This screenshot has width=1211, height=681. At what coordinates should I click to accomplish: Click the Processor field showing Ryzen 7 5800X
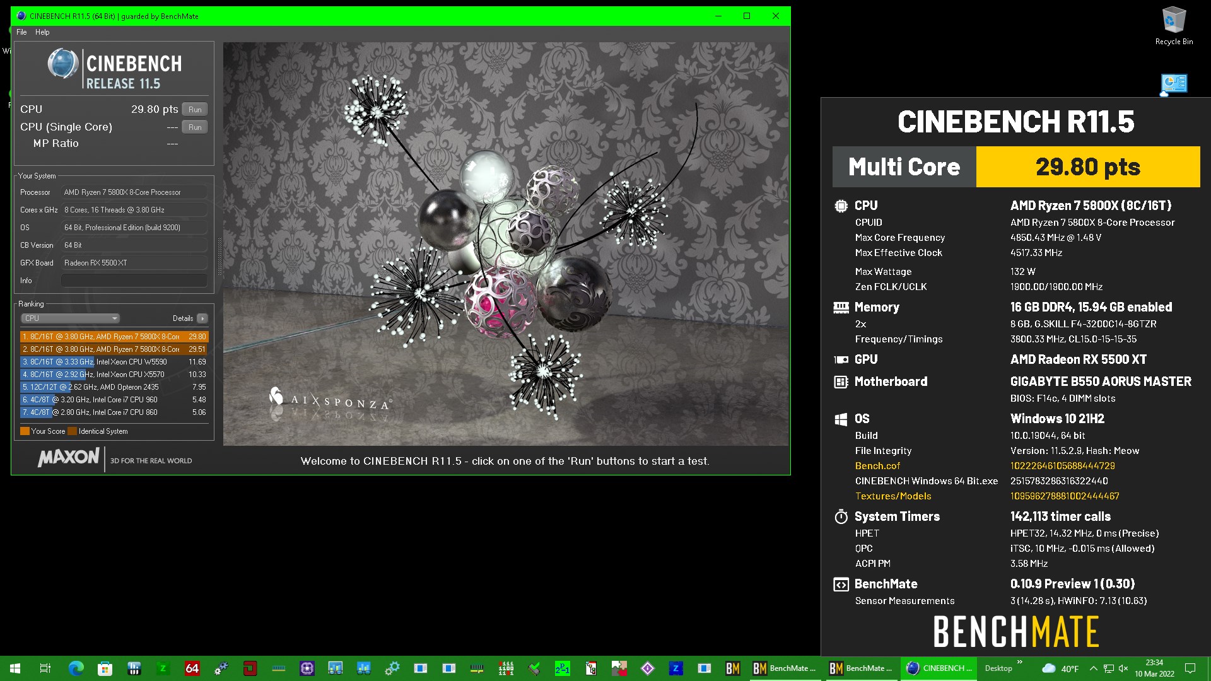134,192
